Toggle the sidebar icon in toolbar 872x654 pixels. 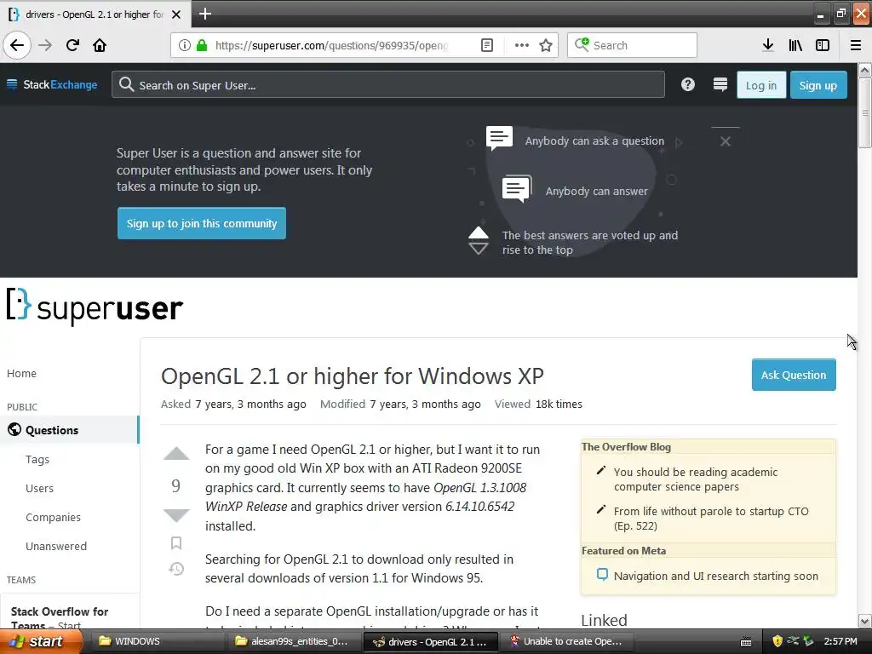pos(823,45)
